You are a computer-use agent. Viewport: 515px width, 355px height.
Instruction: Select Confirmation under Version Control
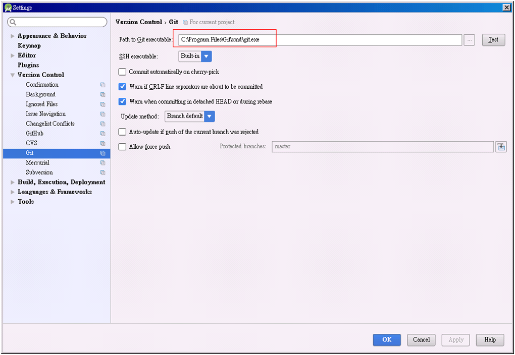[42, 85]
